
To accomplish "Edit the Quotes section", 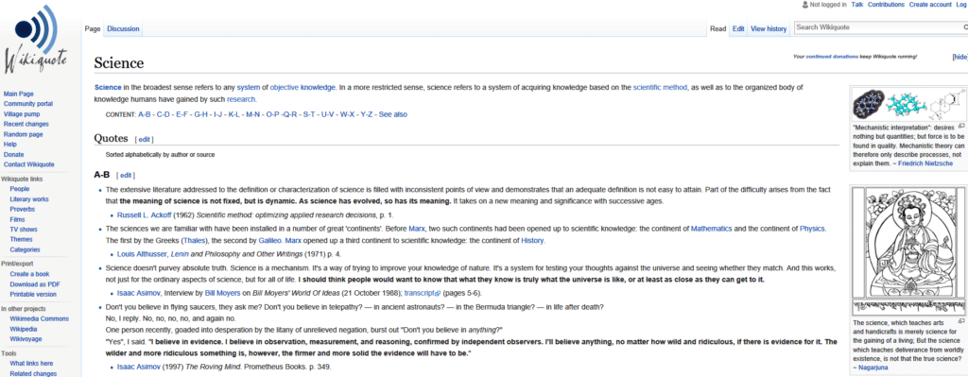I will tap(144, 140).
